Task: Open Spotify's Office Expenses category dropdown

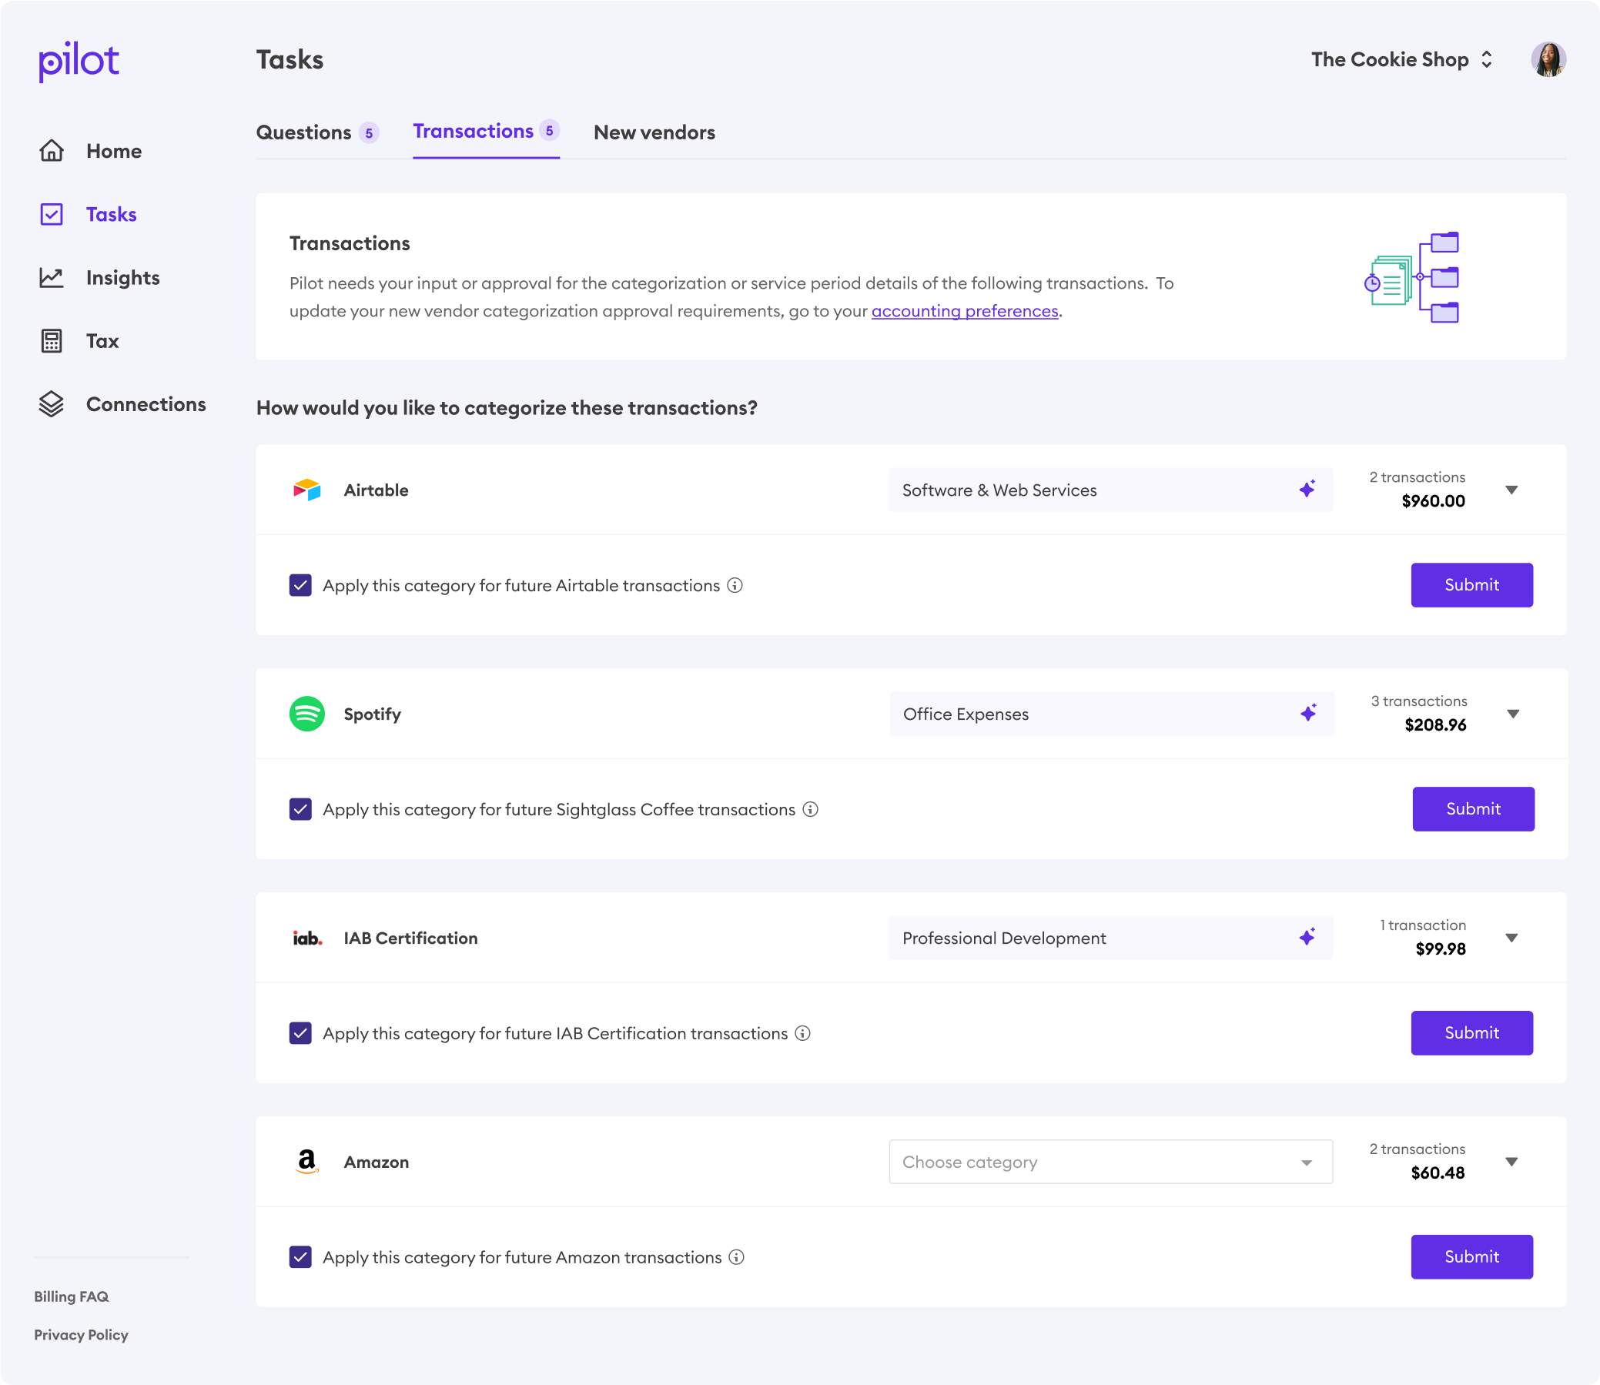Action: coord(1112,714)
